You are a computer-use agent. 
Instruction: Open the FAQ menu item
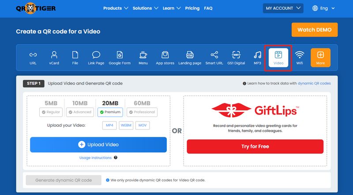point(208,8)
